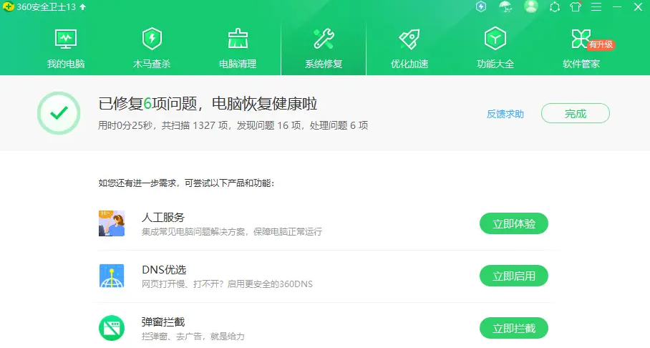
Task: Click the DNS优选 globe icon
Action: click(x=112, y=276)
